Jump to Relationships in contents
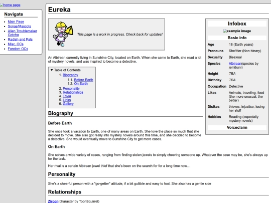This screenshot has width=271, height=203. [x=73, y=92]
